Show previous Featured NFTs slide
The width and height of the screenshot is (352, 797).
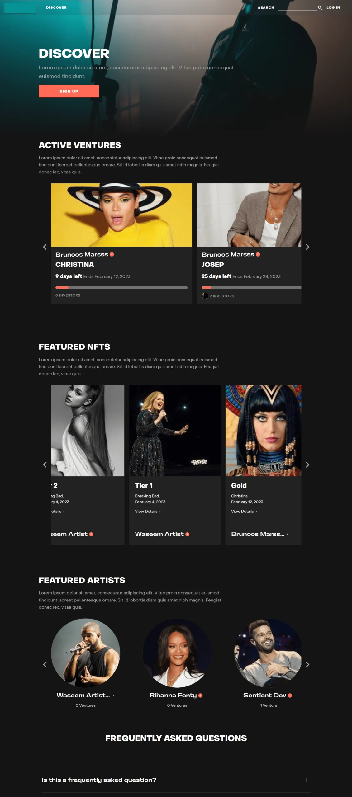coord(45,465)
